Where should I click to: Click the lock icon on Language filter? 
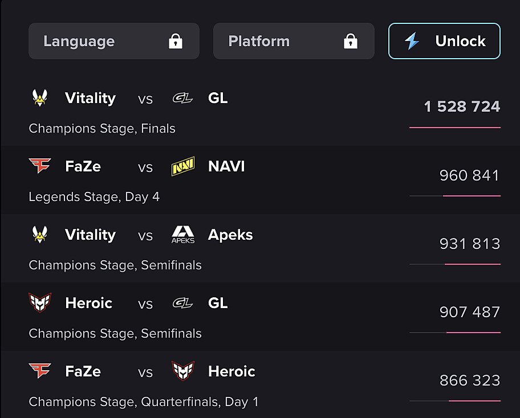pos(176,41)
